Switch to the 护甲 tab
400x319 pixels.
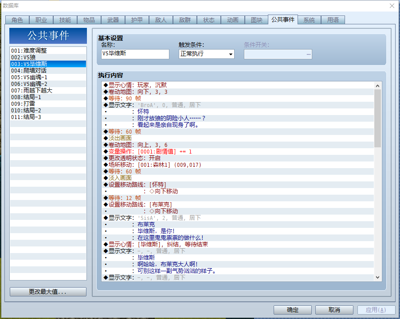(137, 20)
